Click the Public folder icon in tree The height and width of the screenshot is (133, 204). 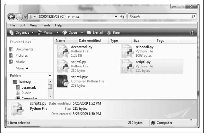tap(18, 93)
